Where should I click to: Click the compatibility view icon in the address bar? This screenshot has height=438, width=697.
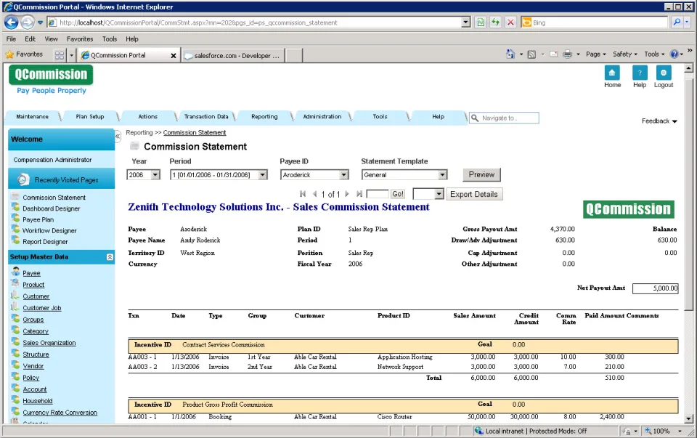[481, 23]
